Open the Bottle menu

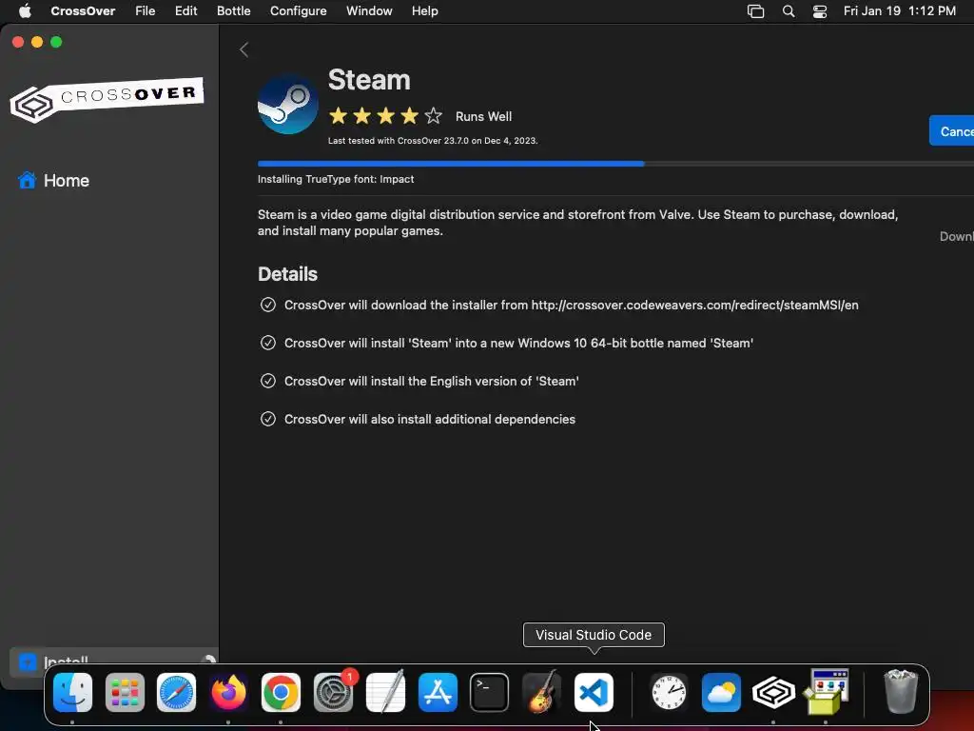[234, 10]
